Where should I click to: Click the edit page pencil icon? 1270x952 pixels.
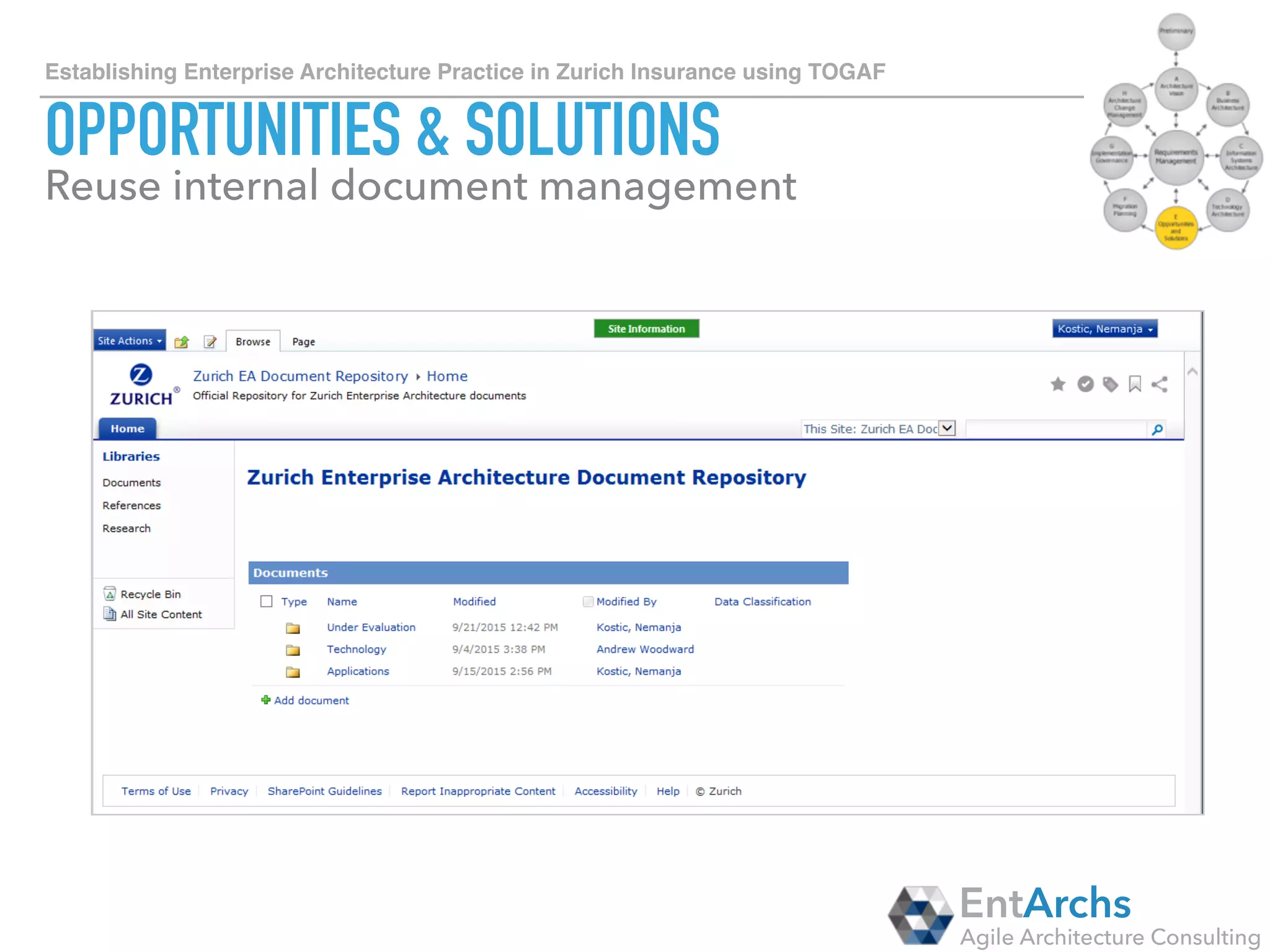(211, 342)
